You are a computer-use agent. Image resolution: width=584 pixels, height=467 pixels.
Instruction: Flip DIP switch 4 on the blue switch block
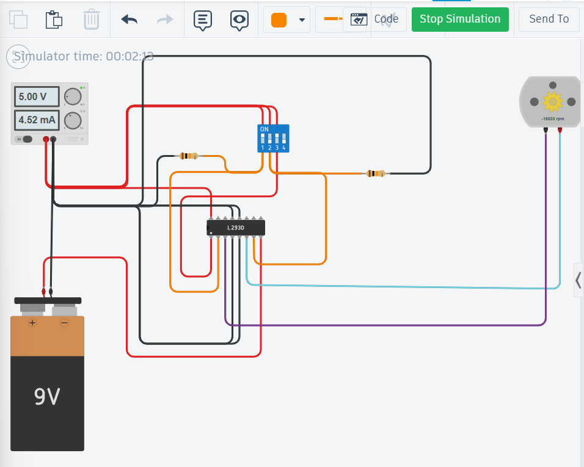click(283, 138)
